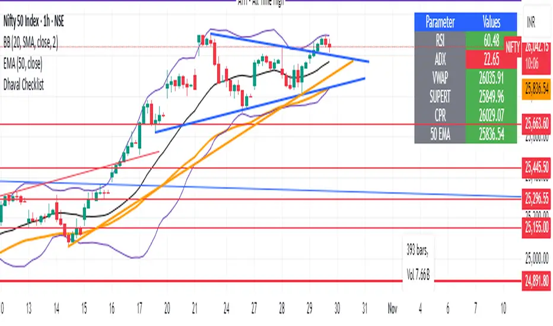Click the 50 EMA value 25836.54 cell
Viewport: 553px width, 326px height.
tap(491, 134)
